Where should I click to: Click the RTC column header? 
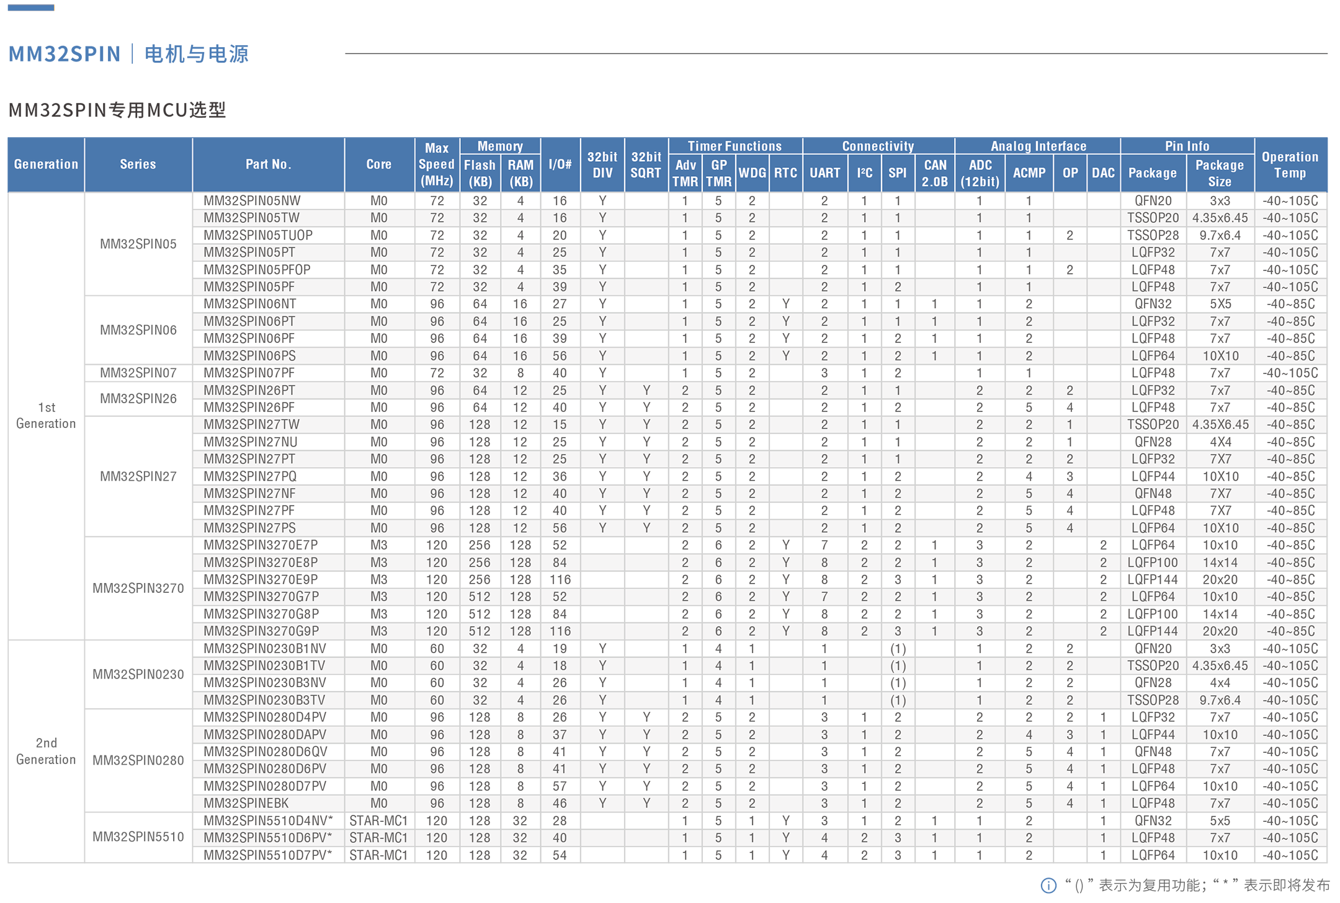(785, 173)
